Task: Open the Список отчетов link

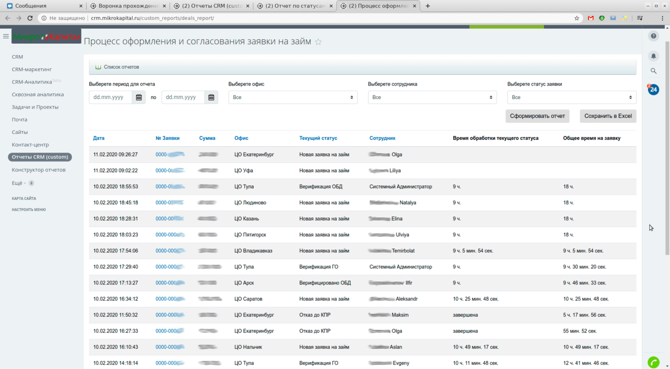Action: coord(121,67)
